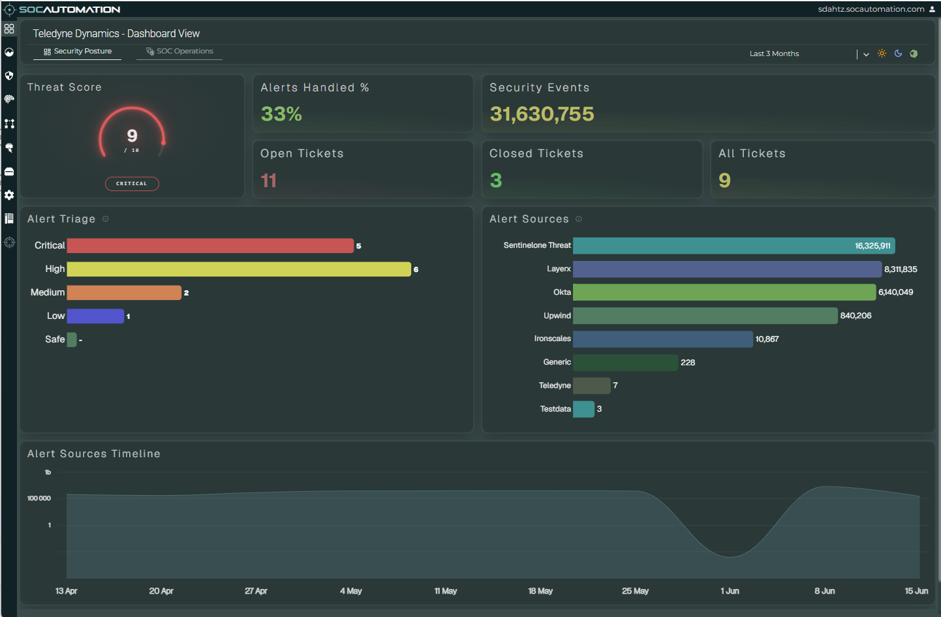
Task: Open the settings gear in sidebar
Action: tap(9, 195)
